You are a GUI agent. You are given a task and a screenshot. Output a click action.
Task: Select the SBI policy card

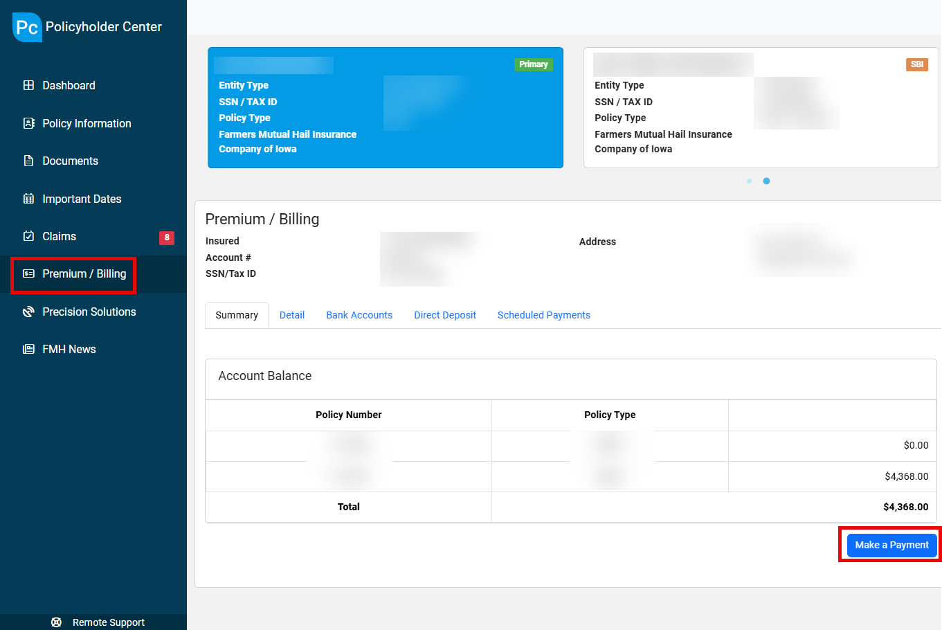click(x=761, y=108)
